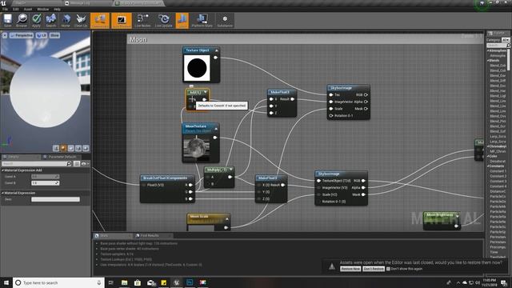The width and height of the screenshot is (512, 288).
Task: Open the File menu
Action: (x=5, y=9)
